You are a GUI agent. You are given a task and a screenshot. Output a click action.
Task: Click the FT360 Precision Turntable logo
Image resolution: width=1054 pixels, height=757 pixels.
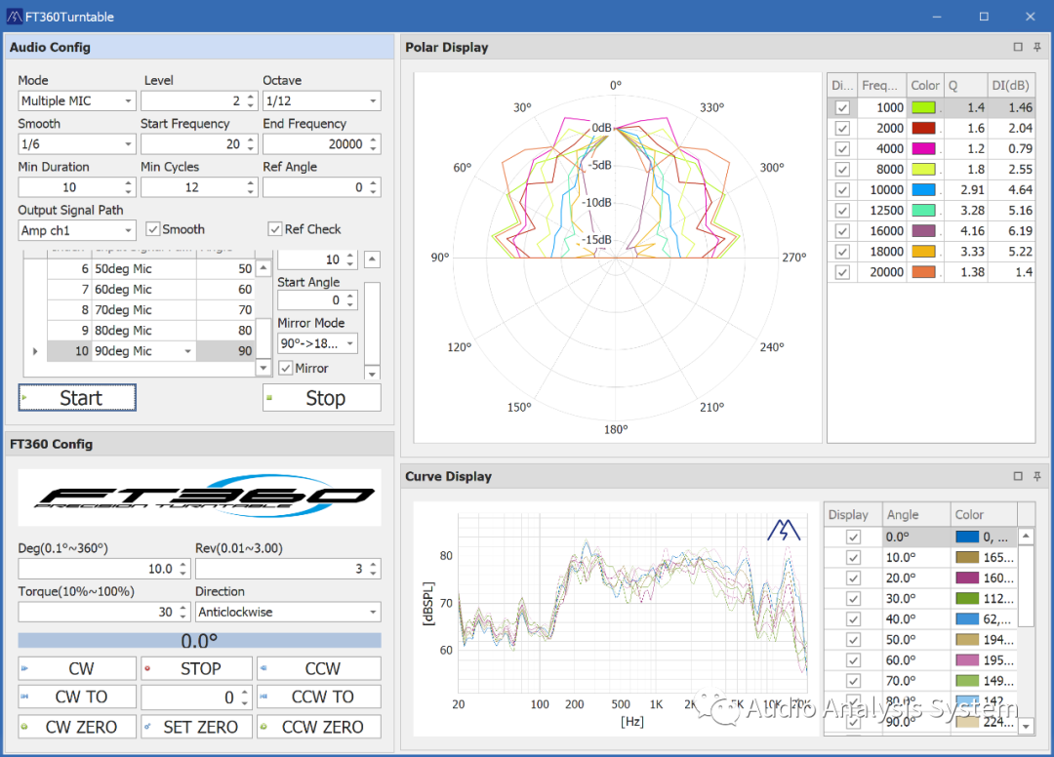point(199,497)
